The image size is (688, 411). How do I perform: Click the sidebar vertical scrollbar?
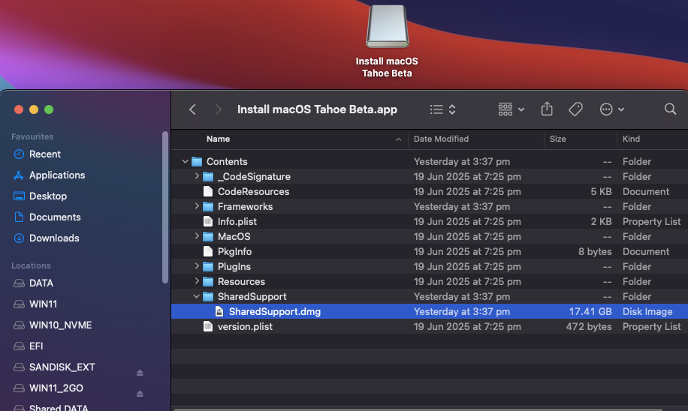coord(165,207)
